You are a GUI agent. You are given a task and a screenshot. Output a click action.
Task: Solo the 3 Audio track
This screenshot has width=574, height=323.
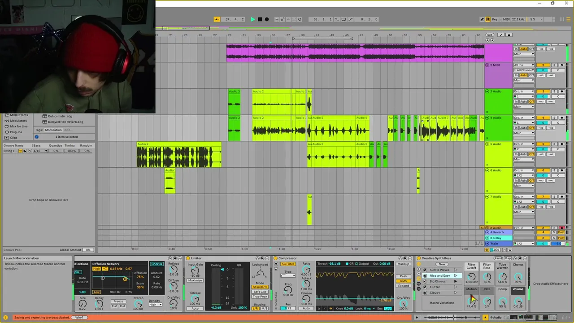pyautogui.click(x=554, y=92)
